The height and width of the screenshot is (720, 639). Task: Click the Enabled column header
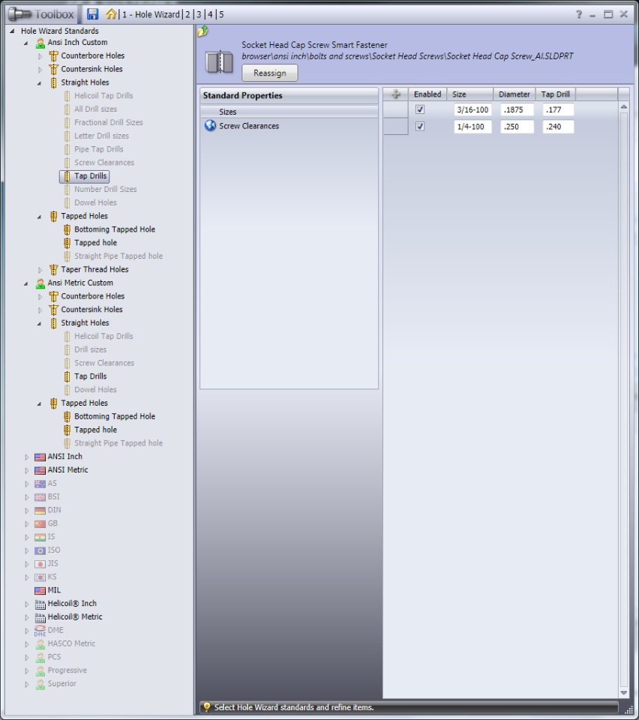coord(427,94)
